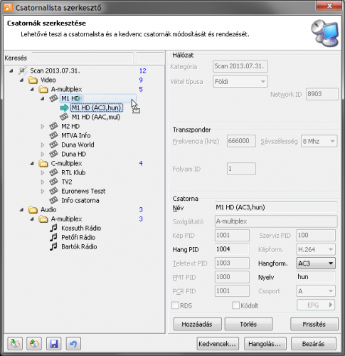Click the C-multiplex folder icon
The width and height of the screenshot is (345, 356).
(x=43, y=164)
